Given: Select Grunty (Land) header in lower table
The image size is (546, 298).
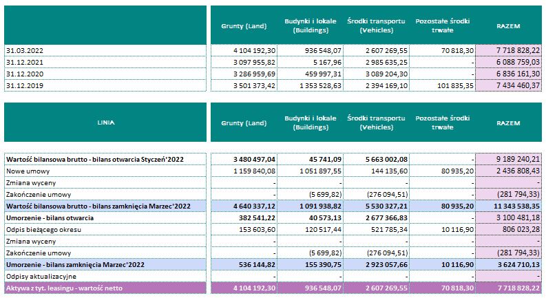Looking at the screenshot, I should click(244, 122).
